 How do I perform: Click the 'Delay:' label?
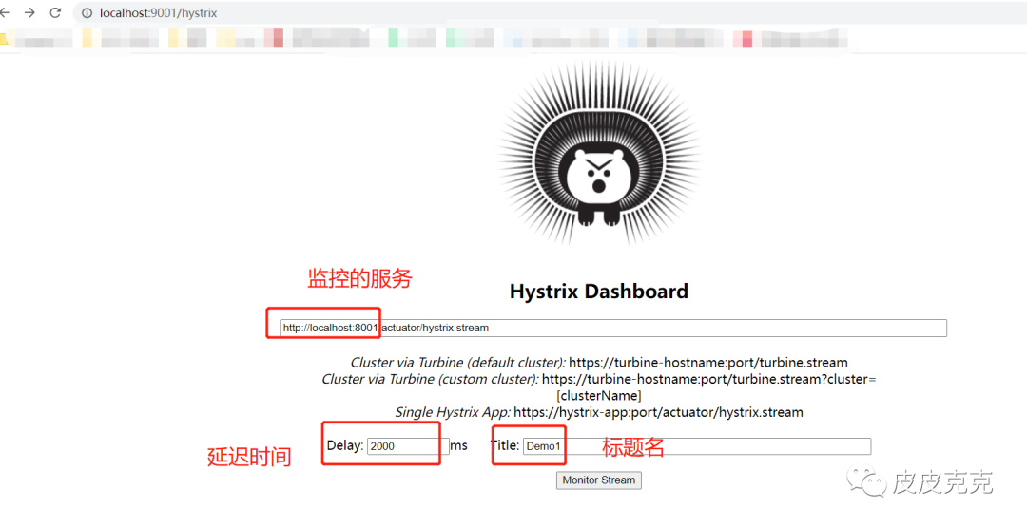click(345, 445)
